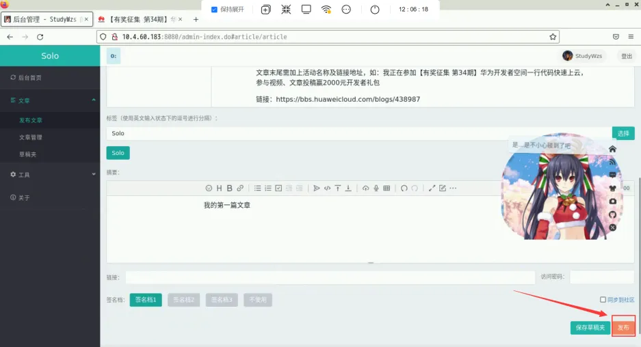641x347 pixels.
Task: Reload the current browser page
Action: (x=40, y=37)
